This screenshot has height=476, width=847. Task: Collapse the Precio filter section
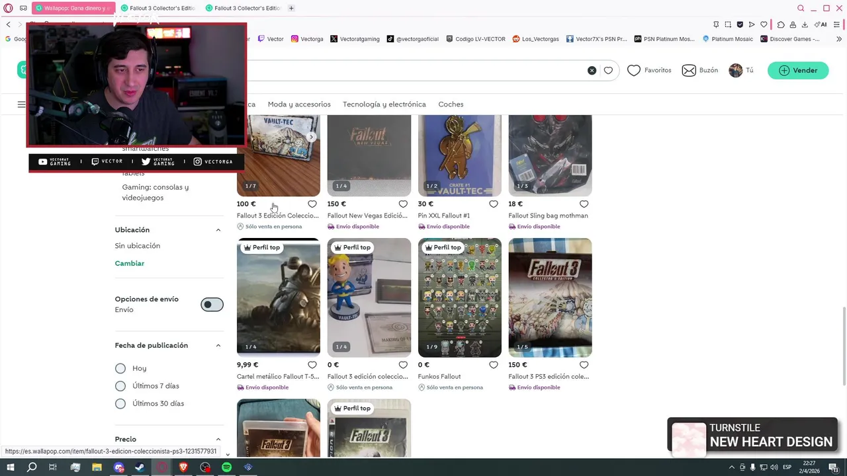(x=218, y=440)
